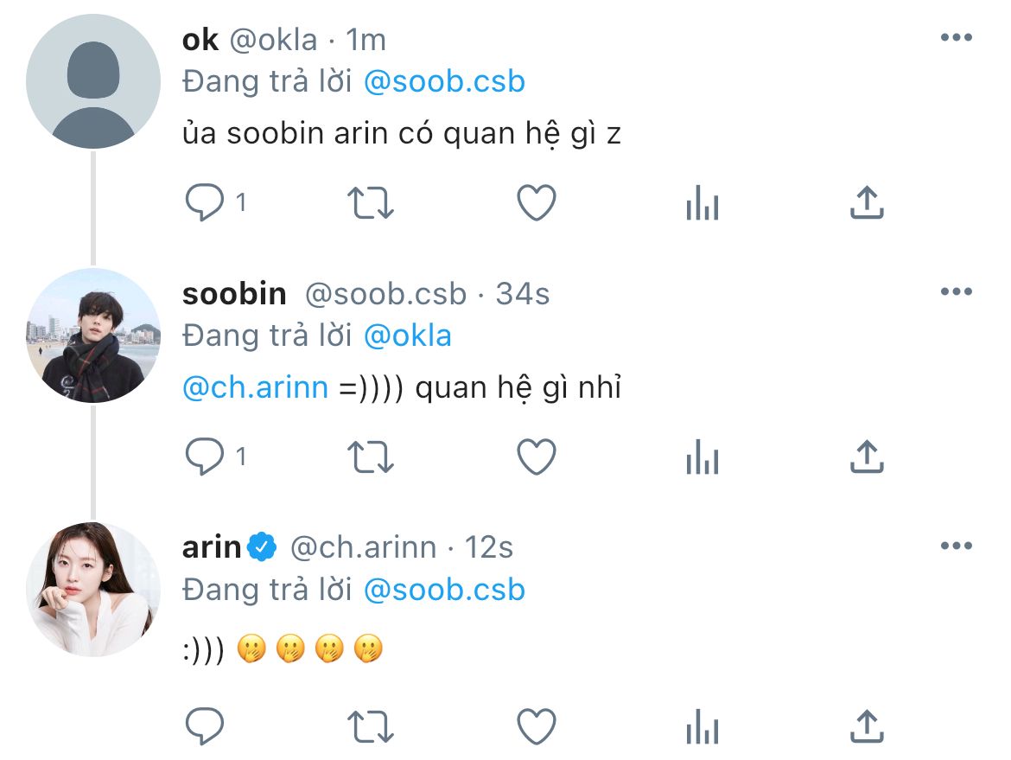
Task: Share soobin's tweet
Action: tap(867, 457)
